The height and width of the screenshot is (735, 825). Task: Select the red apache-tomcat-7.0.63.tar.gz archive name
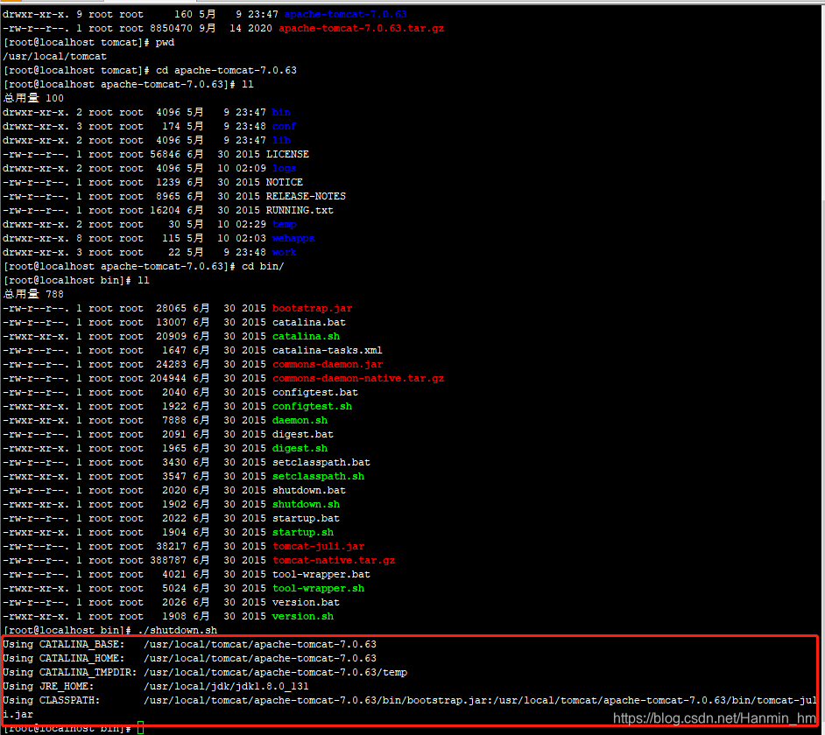click(361, 28)
